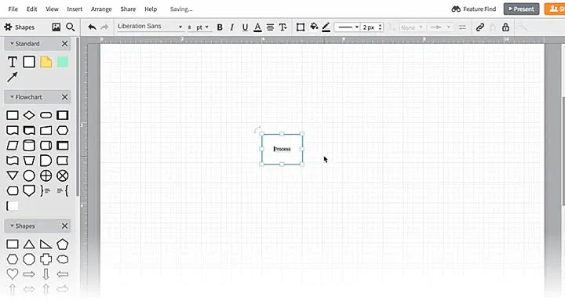This screenshot has height=300, width=565.
Task: Open the Liberation Sans font dropdown
Action: tap(150, 27)
